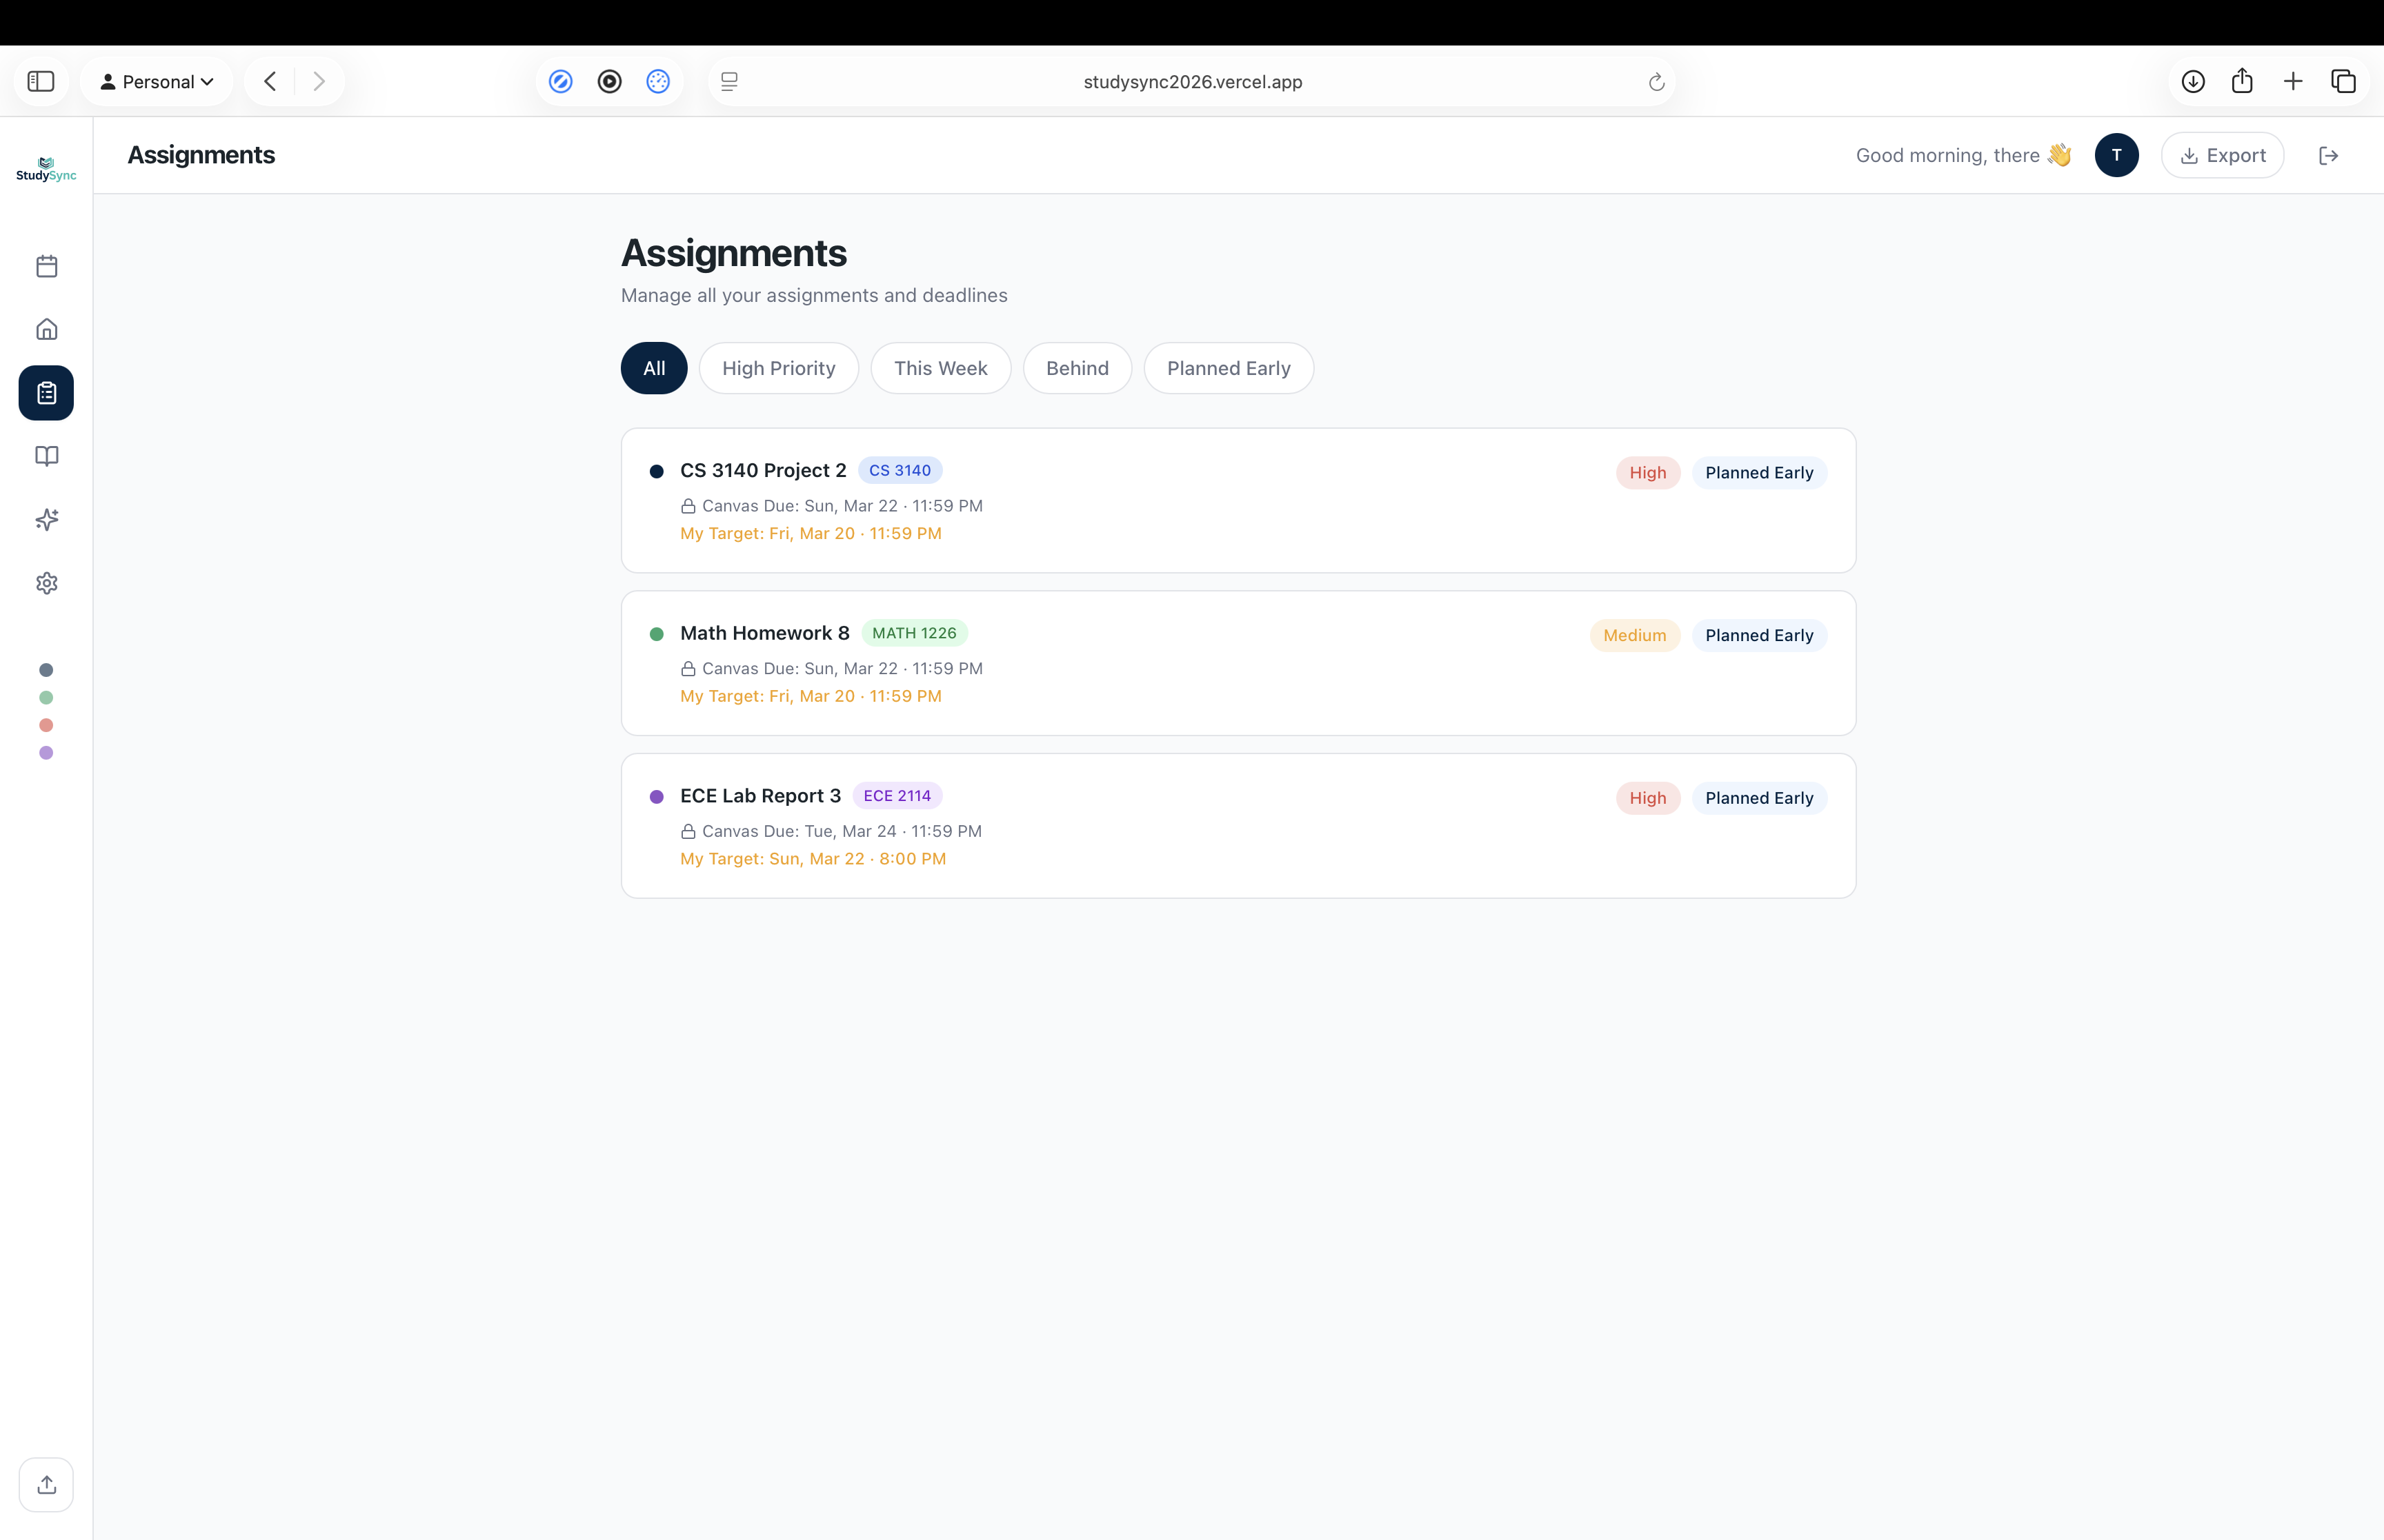Filter by Behind assignments
This screenshot has height=1540, width=2384.
coord(1076,368)
